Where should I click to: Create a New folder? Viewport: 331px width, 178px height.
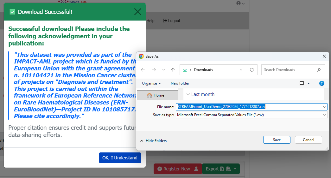click(180, 83)
